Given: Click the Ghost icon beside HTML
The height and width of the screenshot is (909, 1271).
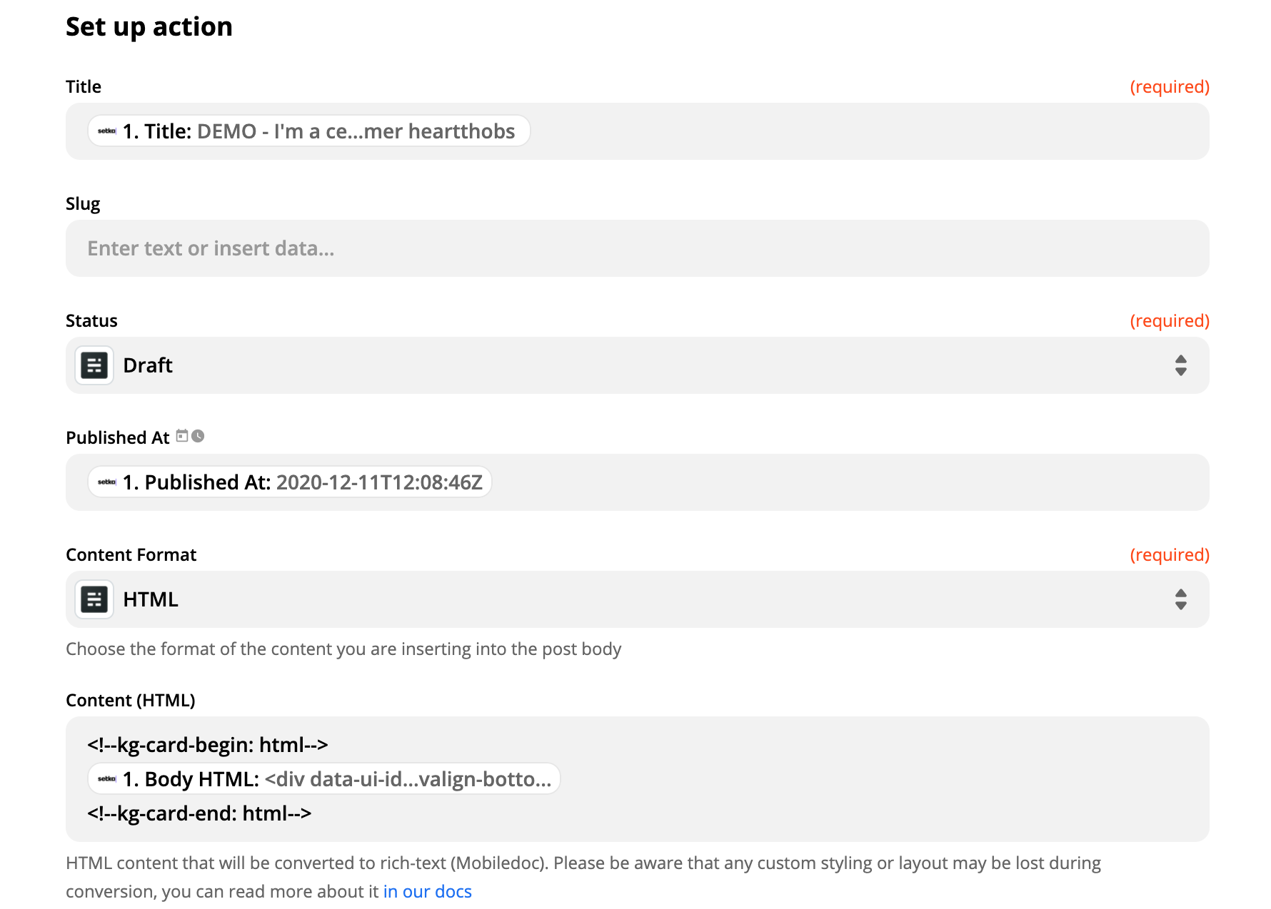Looking at the screenshot, I should tap(94, 599).
